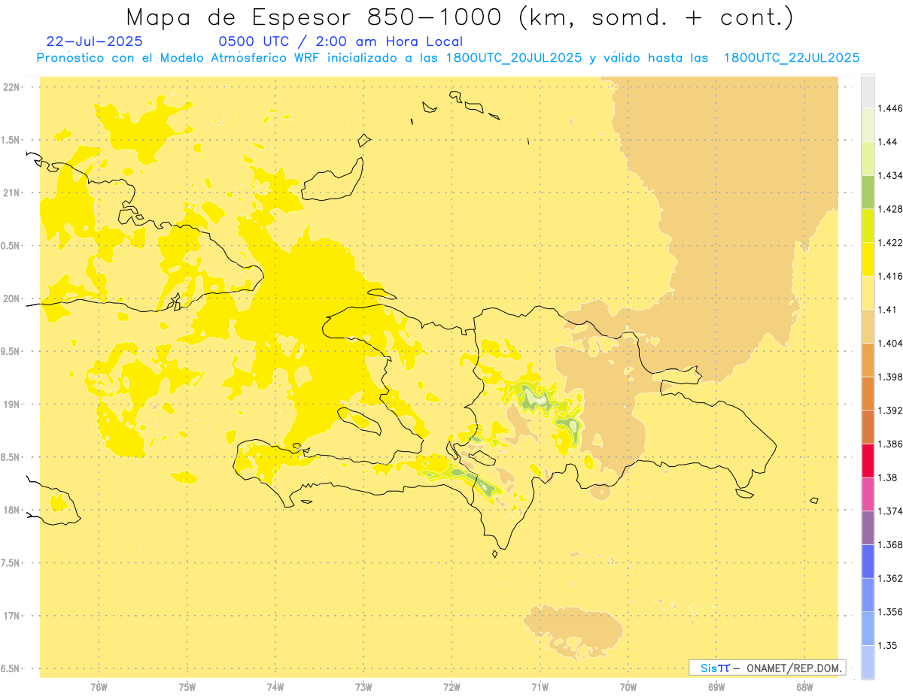903x697 pixels.
Task: Click the 18N latitude axis label
Action: click(x=11, y=511)
